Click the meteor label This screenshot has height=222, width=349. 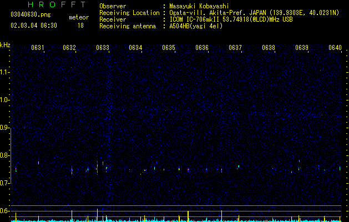click(x=79, y=17)
